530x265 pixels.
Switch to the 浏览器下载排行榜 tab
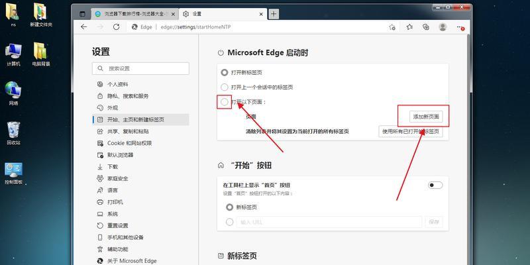point(134,14)
